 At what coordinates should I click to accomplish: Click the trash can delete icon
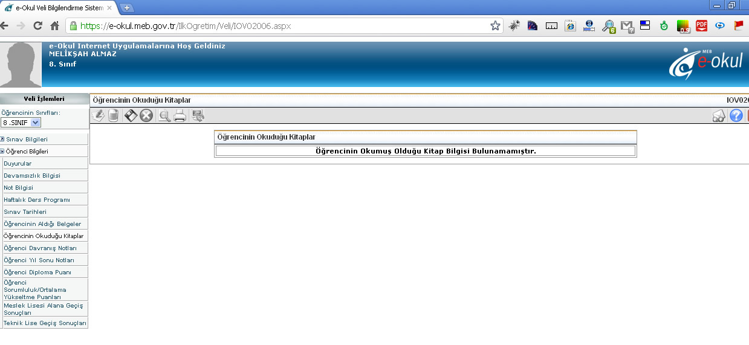coord(113,116)
